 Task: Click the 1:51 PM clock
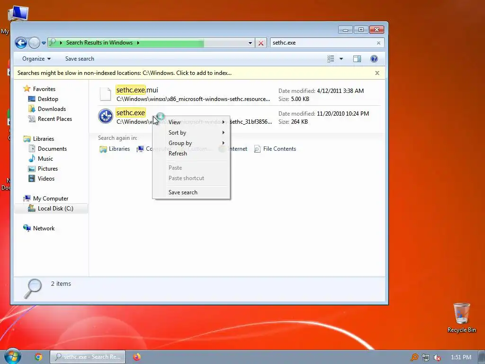pyautogui.click(x=461, y=357)
